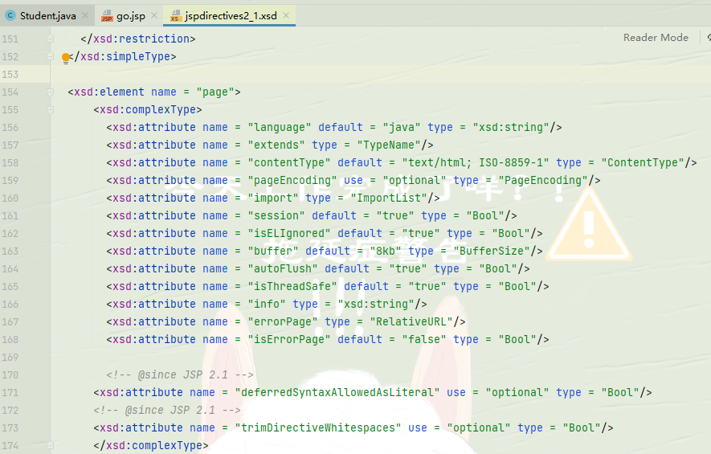Screen dimensions: 711x454
Task: Click the "language" attribute value on line 156
Action: click(x=280, y=128)
